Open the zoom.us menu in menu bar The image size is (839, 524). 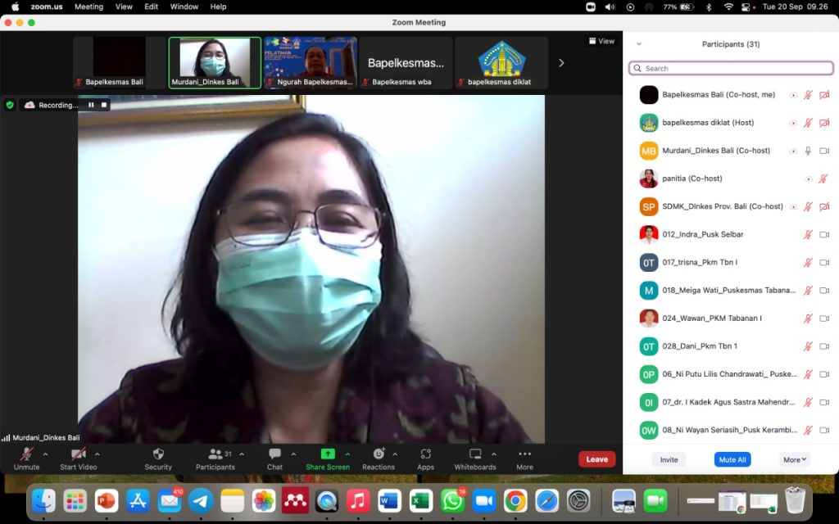[x=47, y=7]
